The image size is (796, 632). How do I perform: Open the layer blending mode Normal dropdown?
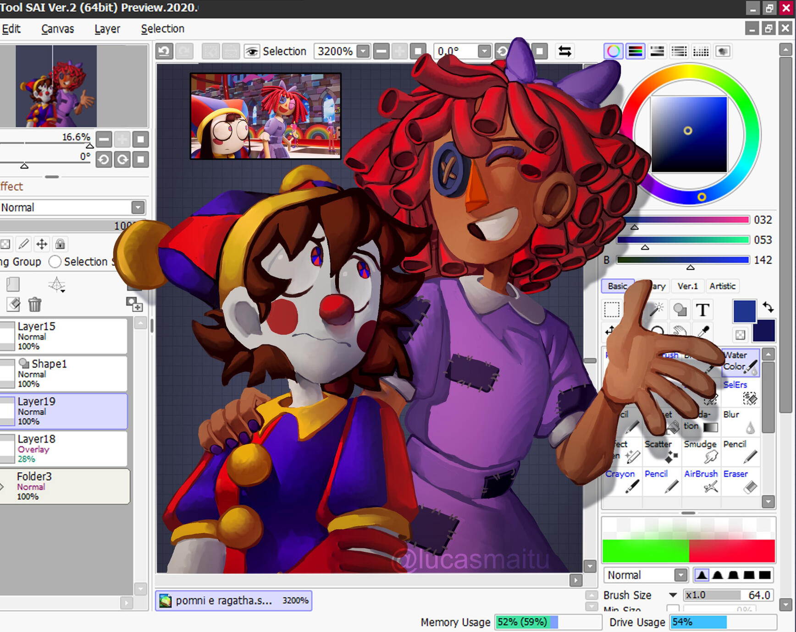pyautogui.click(x=138, y=207)
